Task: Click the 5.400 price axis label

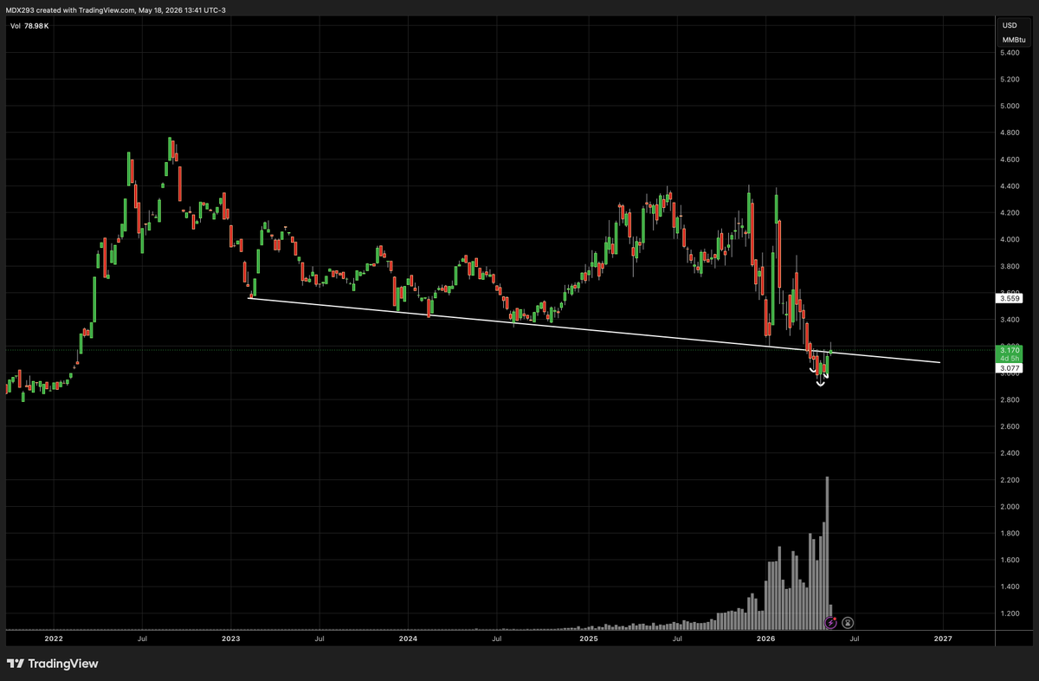Action: coord(1010,53)
